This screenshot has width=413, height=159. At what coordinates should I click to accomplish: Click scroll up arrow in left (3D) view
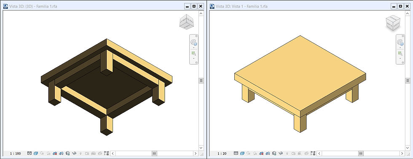[x=201, y=13]
